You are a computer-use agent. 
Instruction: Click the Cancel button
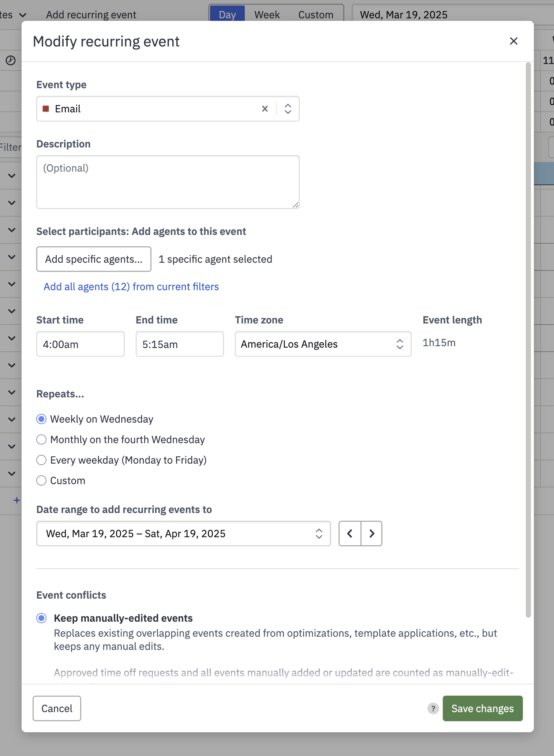pyautogui.click(x=57, y=708)
